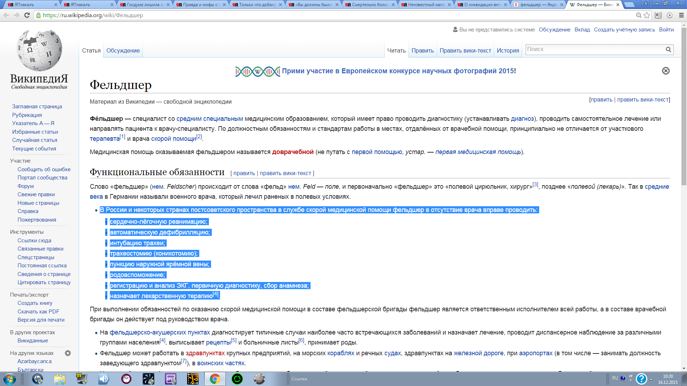Reload the current Wikipedia page
687x386 pixels.
pyautogui.click(x=27, y=15)
